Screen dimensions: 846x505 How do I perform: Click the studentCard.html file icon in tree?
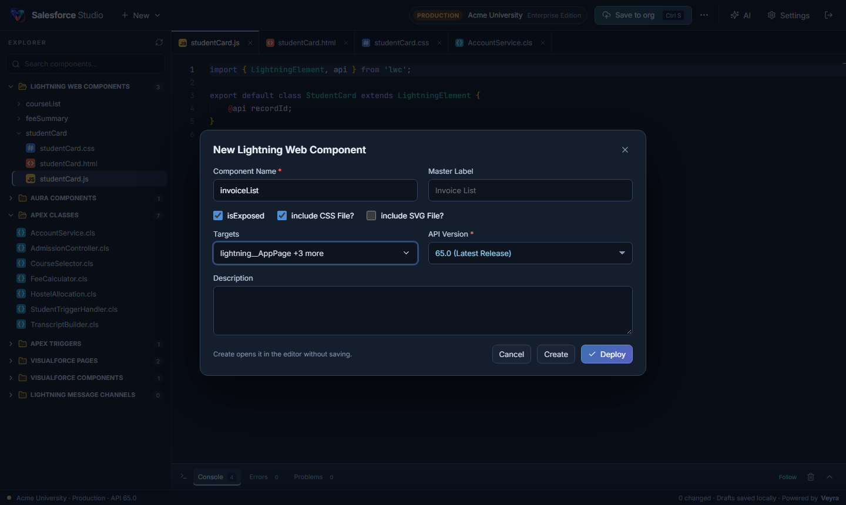point(31,163)
